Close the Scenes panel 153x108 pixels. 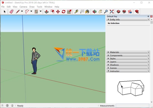click(148, 68)
